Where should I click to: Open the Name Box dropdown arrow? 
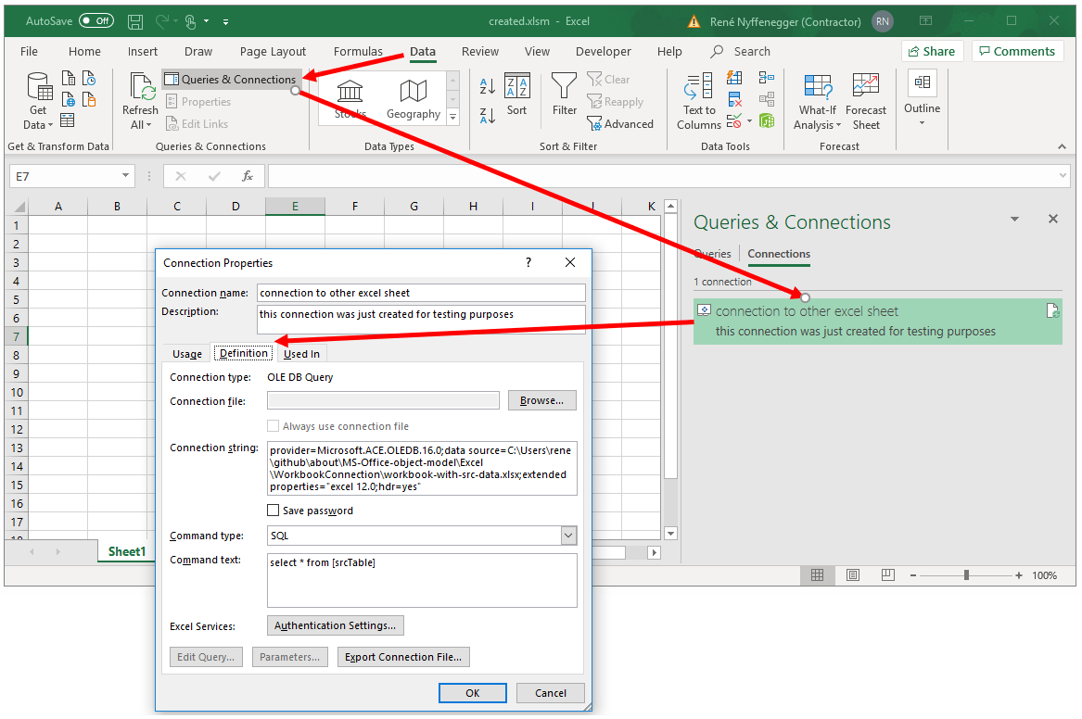coord(126,176)
